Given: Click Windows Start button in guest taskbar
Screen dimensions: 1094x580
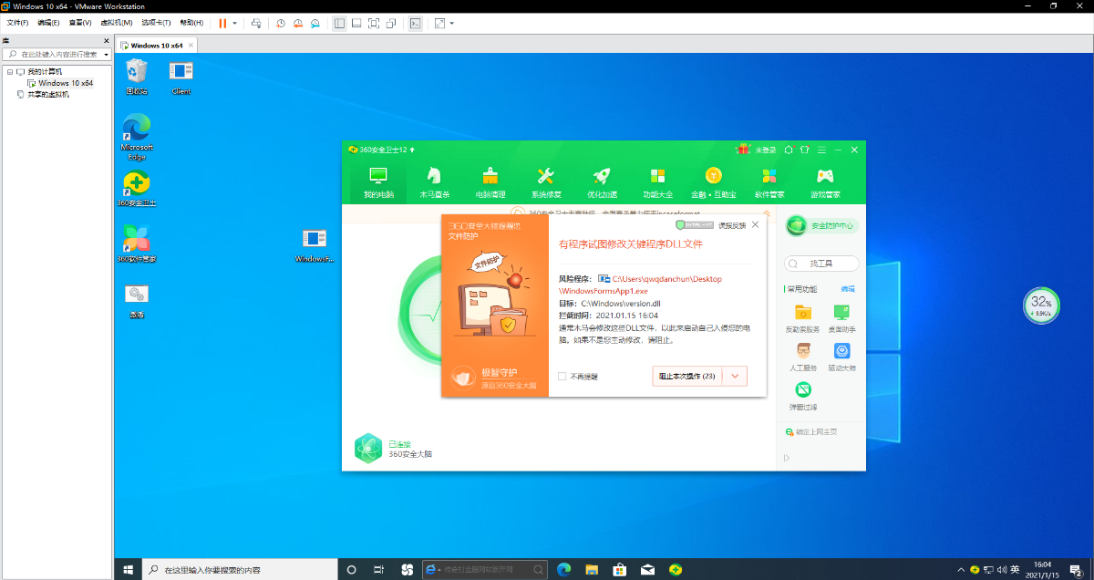Looking at the screenshot, I should [128, 570].
